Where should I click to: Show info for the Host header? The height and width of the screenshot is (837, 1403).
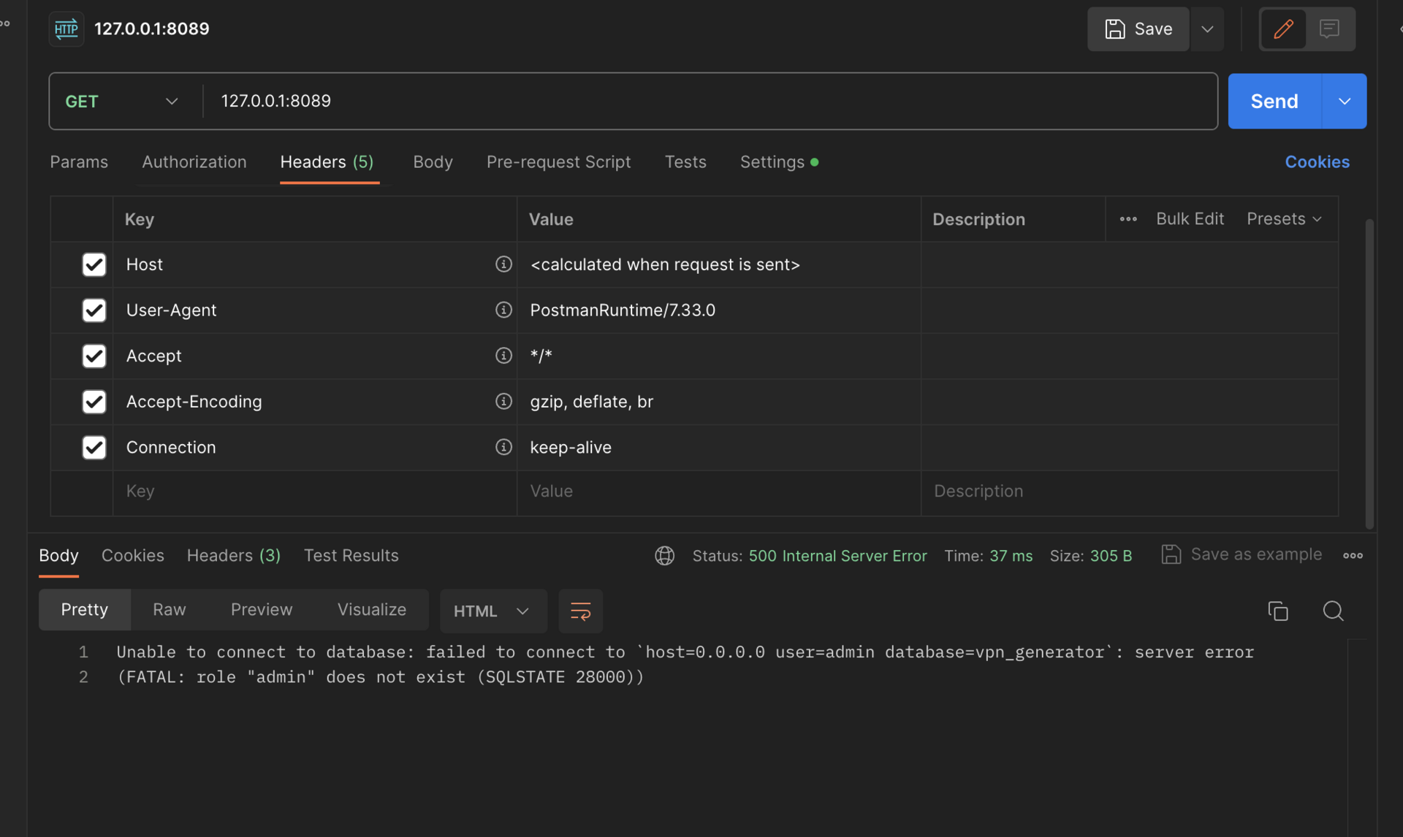pyautogui.click(x=503, y=264)
